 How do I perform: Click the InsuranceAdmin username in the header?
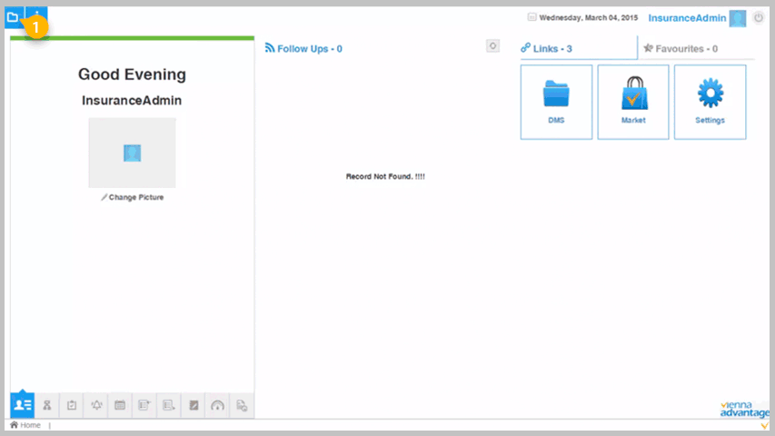[x=687, y=18]
